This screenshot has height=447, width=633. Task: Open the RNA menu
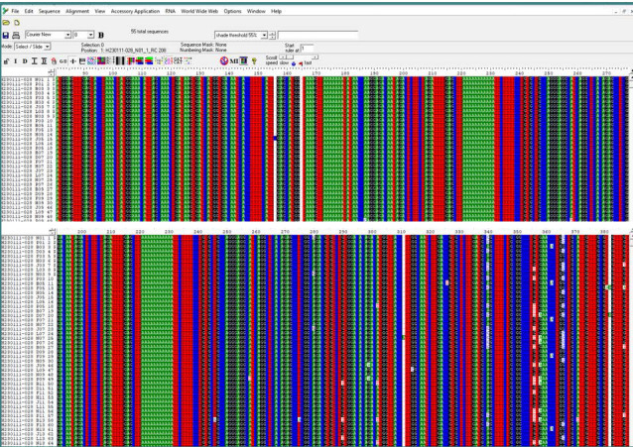170,11
